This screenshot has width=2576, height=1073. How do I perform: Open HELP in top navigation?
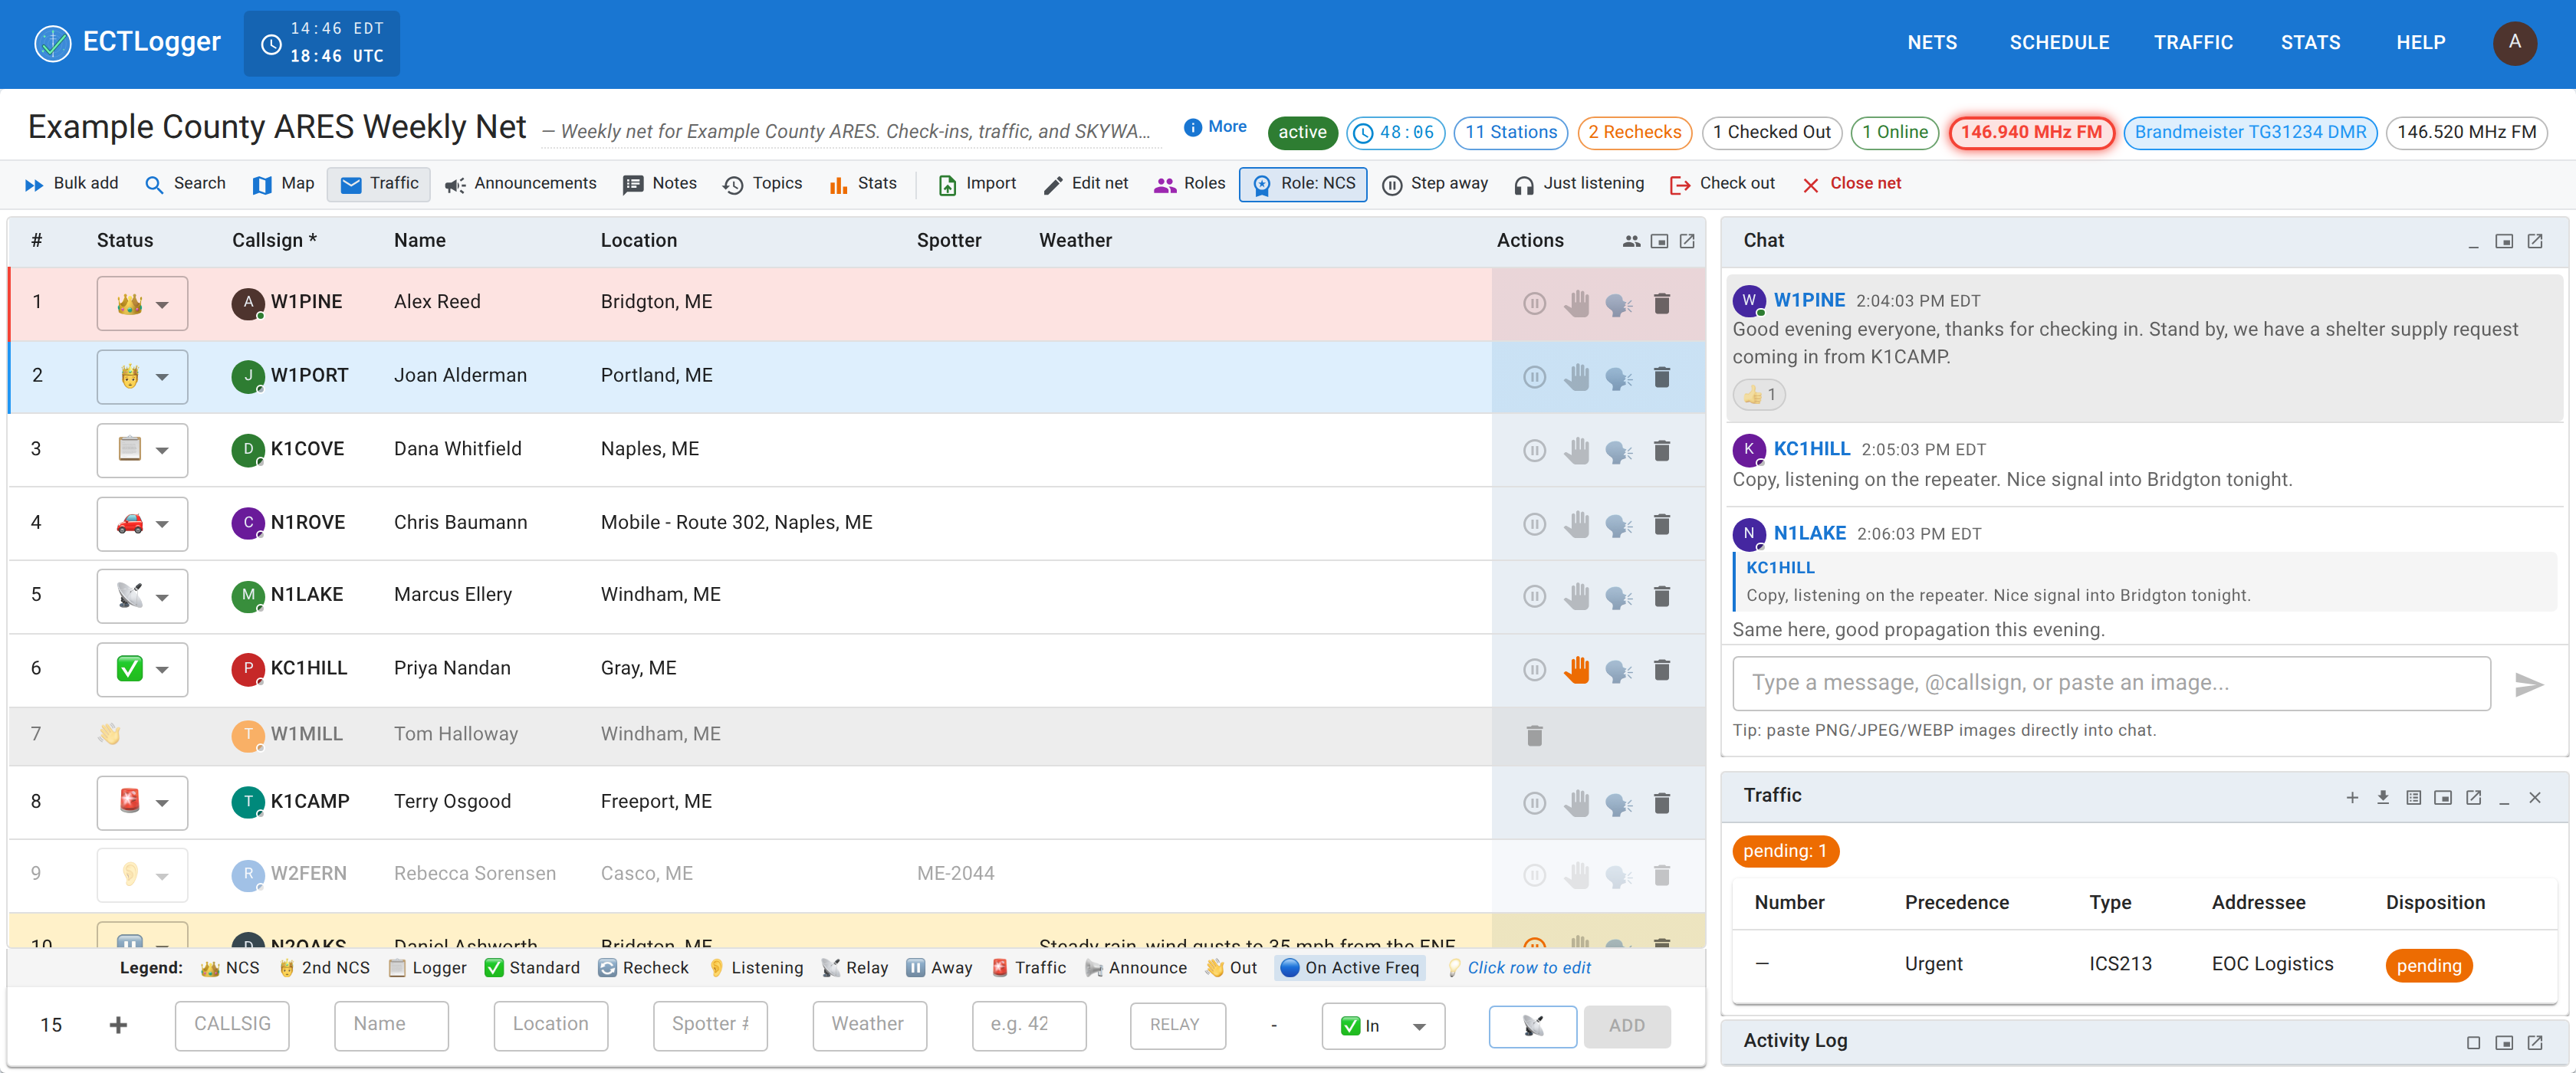click(2420, 43)
